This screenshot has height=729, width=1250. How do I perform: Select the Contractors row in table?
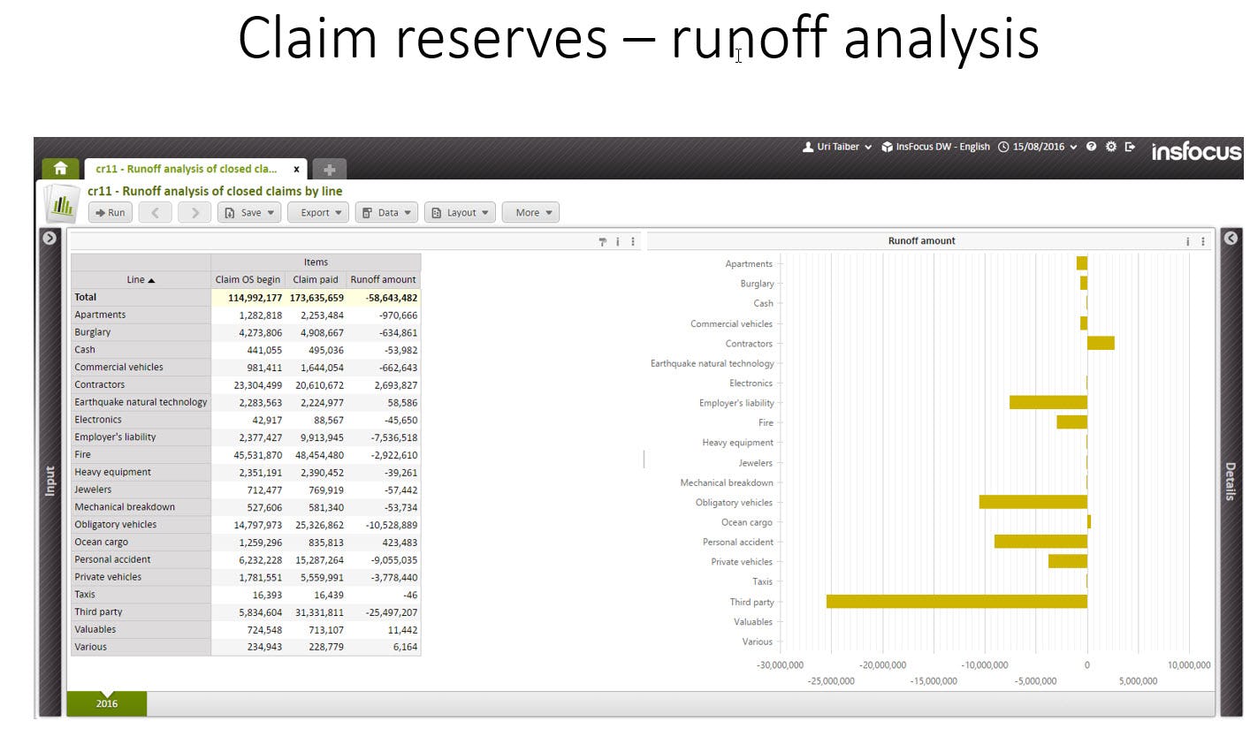[x=246, y=384]
